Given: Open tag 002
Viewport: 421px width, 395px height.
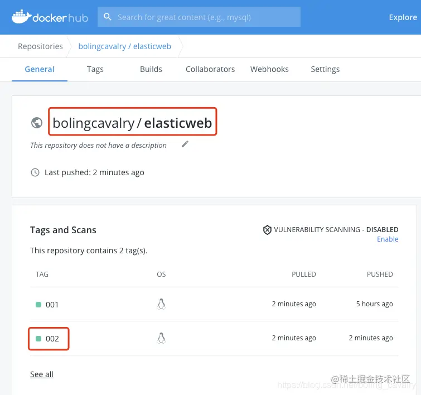Looking at the screenshot, I should pyautogui.click(x=52, y=339).
